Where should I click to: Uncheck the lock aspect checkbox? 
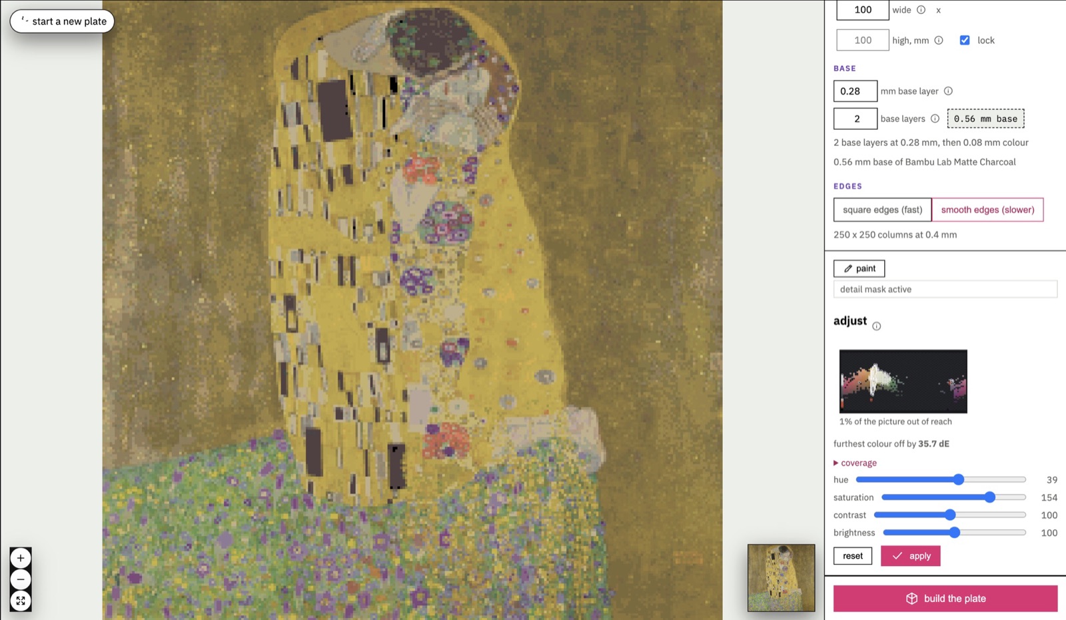[x=965, y=41]
